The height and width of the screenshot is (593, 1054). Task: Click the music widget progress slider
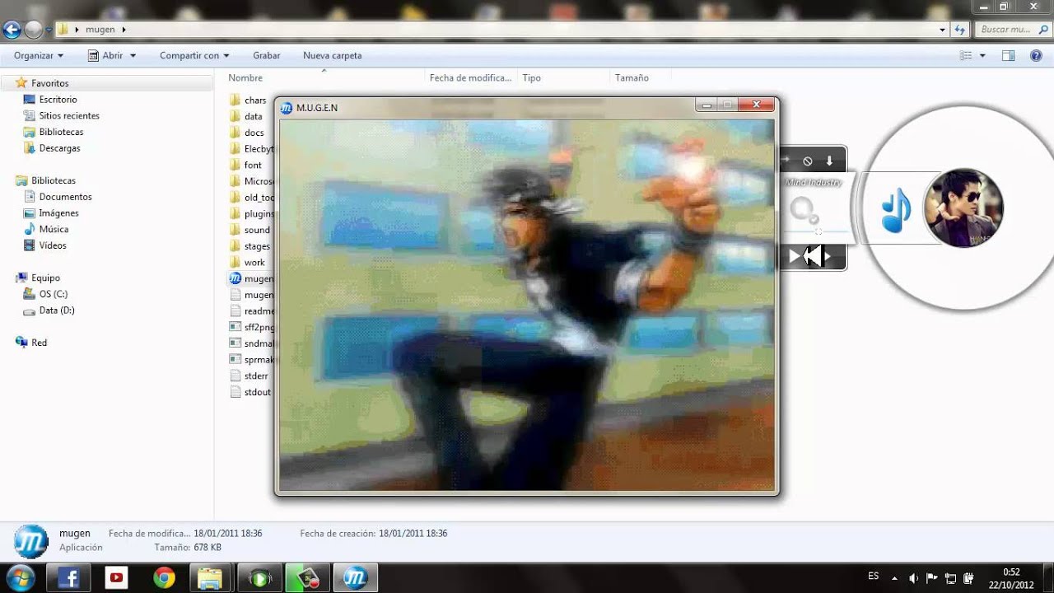[818, 232]
